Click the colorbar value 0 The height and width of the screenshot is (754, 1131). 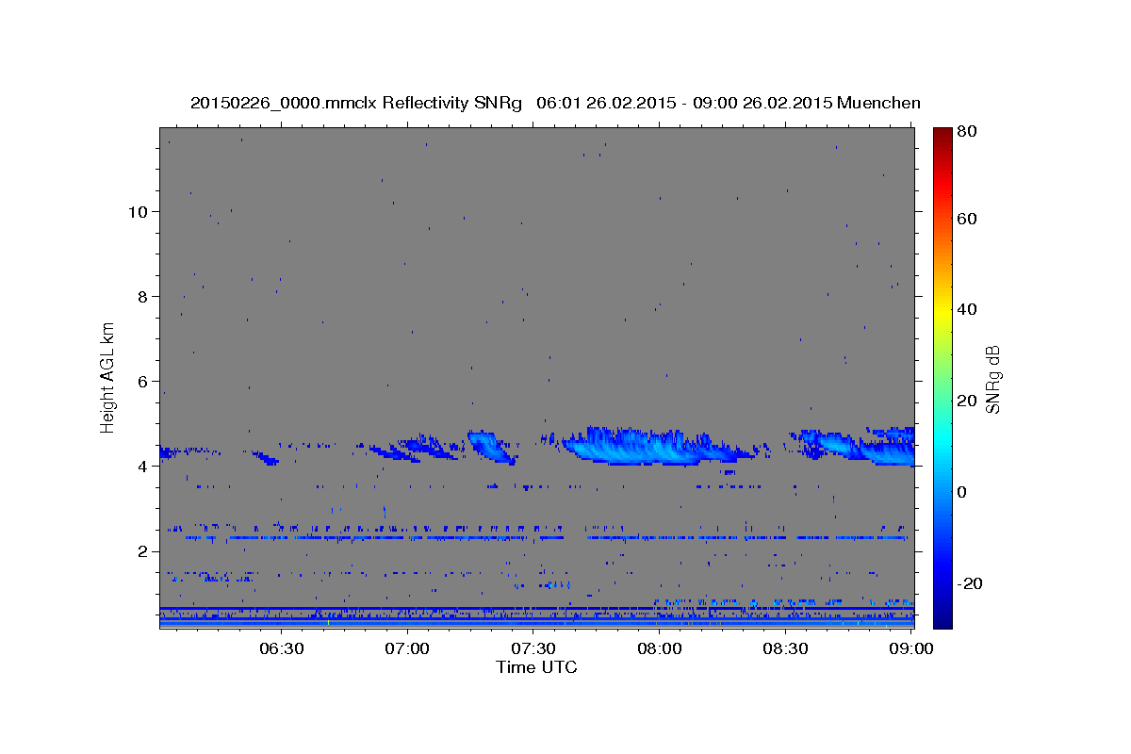(x=963, y=492)
